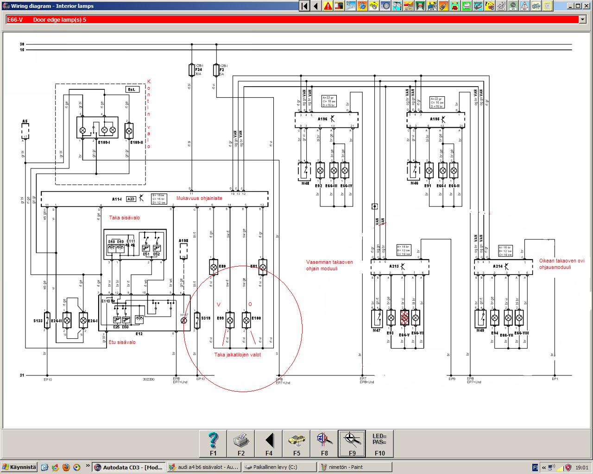Open the Käynnistä start menu

pos(19,467)
